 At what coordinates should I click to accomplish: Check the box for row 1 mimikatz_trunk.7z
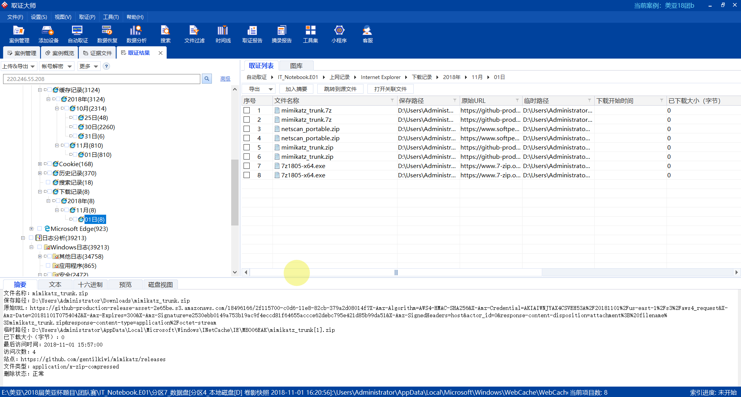click(x=247, y=110)
